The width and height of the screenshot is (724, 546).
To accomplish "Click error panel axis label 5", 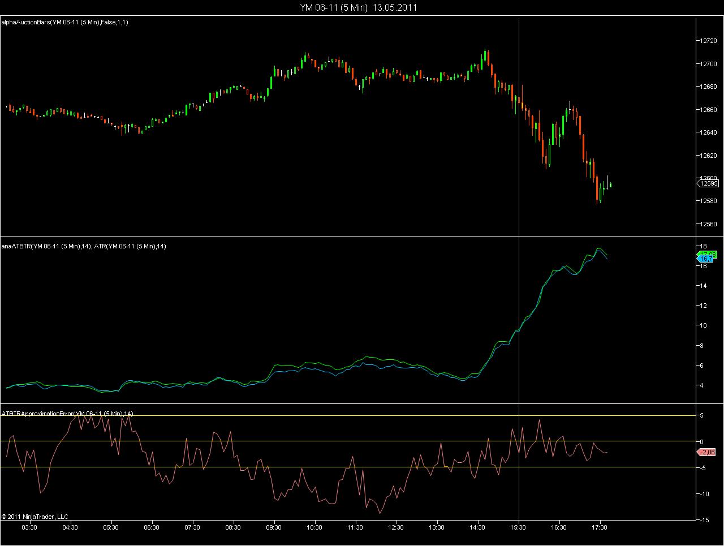I will (x=702, y=416).
